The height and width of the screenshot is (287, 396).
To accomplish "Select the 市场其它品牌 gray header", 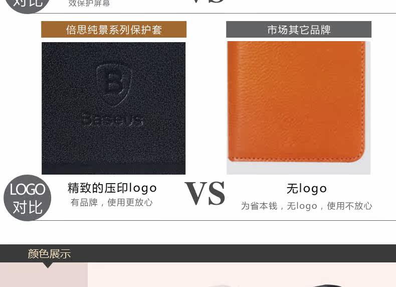I will pyautogui.click(x=299, y=30).
